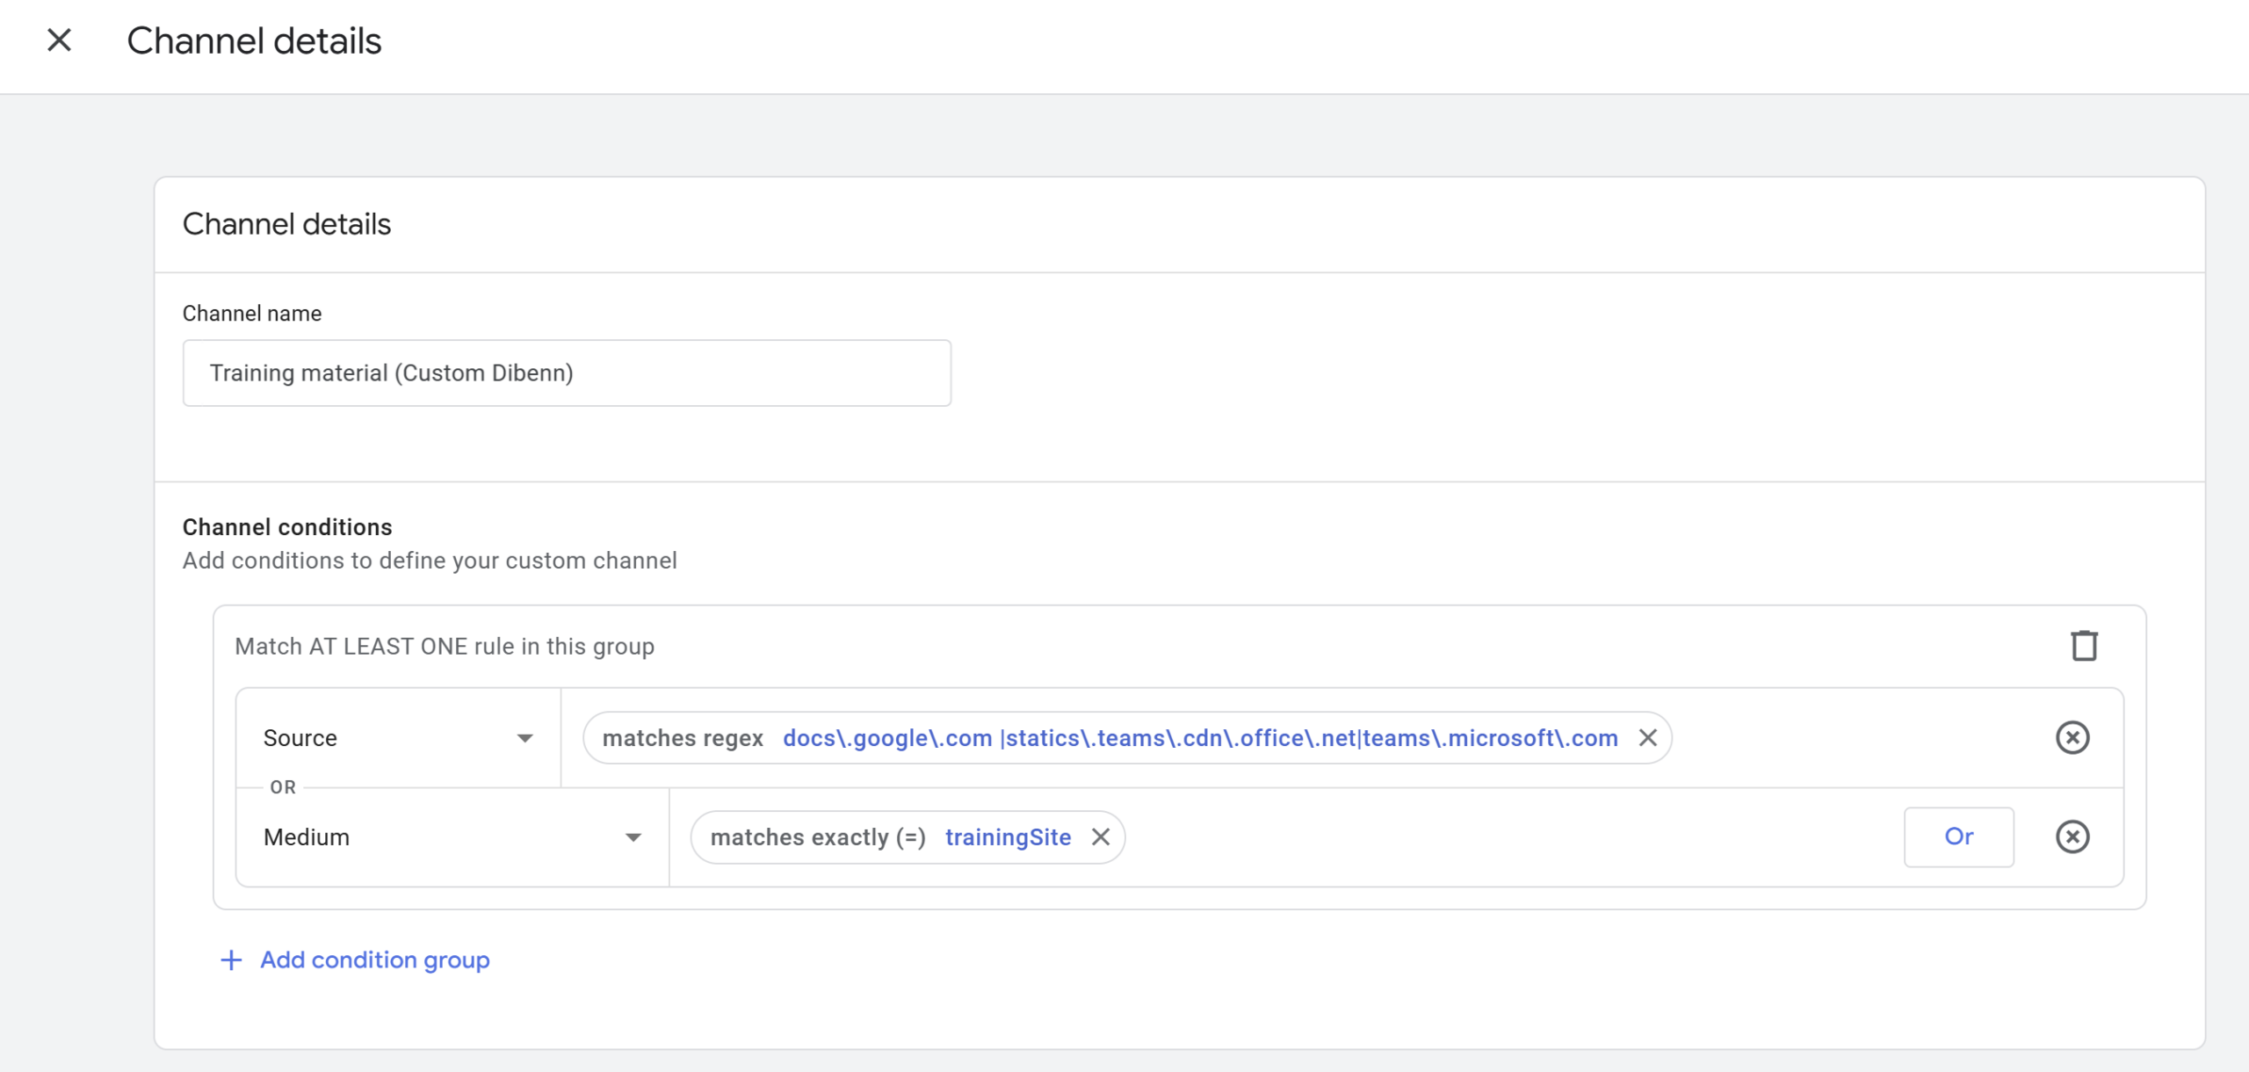Image resolution: width=2249 pixels, height=1072 pixels.
Task: Click into the Channel name field
Action: tap(567, 373)
